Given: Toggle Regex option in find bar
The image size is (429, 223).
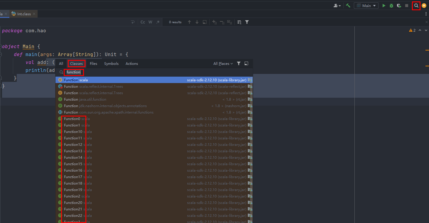Looking at the screenshot, I should pyautogui.click(x=158, y=22).
